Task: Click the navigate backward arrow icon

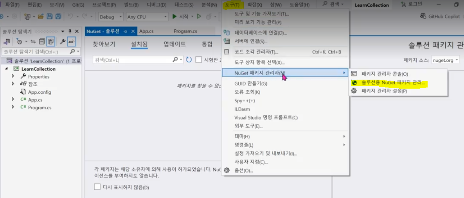Action: pyautogui.click(x=2, y=16)
